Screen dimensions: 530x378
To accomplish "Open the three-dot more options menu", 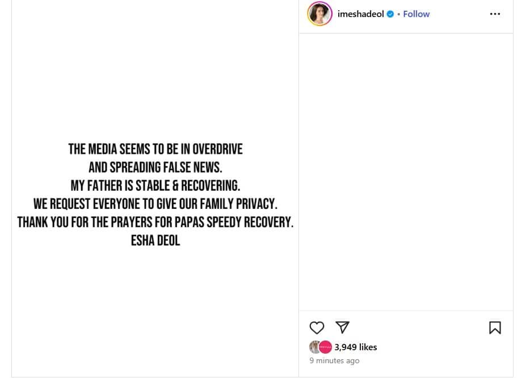I will (x=495, y=14).
